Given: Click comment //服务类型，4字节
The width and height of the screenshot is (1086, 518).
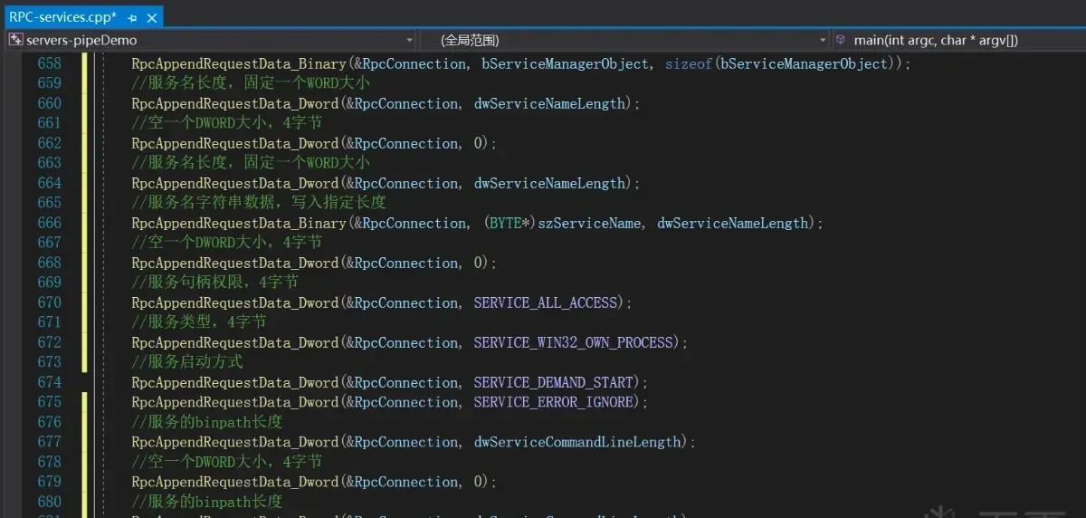Looking at the screenshot, I should (198, 322).
